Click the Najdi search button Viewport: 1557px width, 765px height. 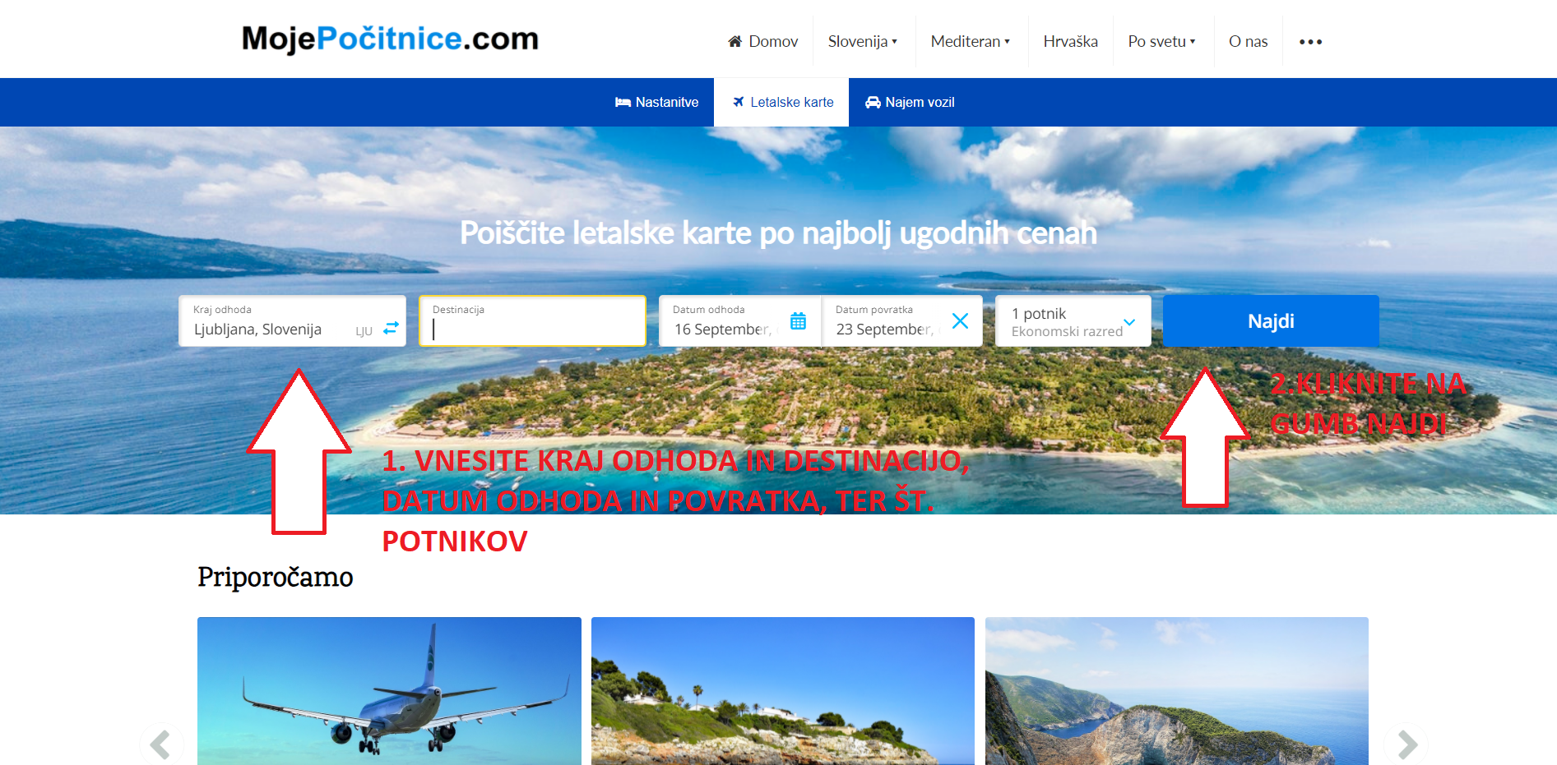1271,321
